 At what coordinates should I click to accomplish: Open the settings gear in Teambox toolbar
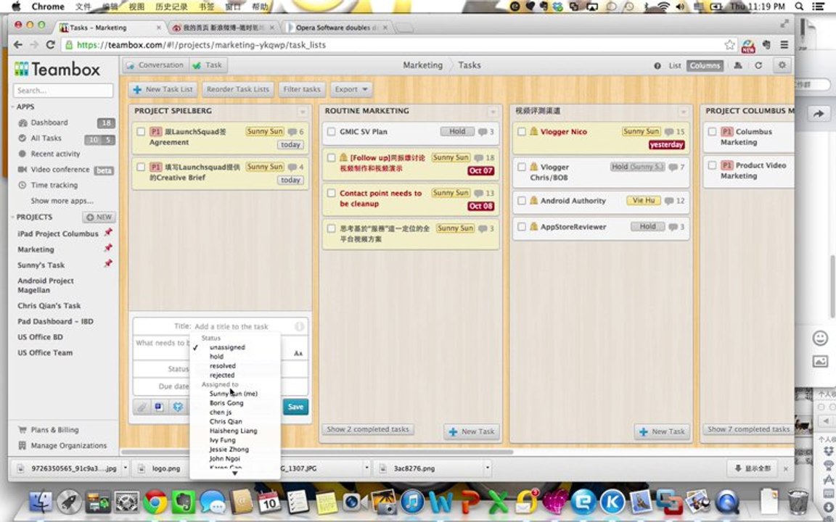[782, 65]
